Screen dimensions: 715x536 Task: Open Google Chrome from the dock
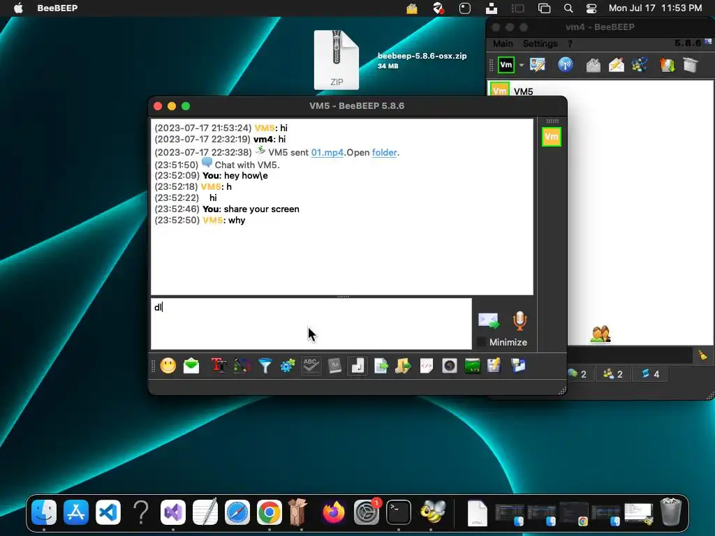(269, 512)
